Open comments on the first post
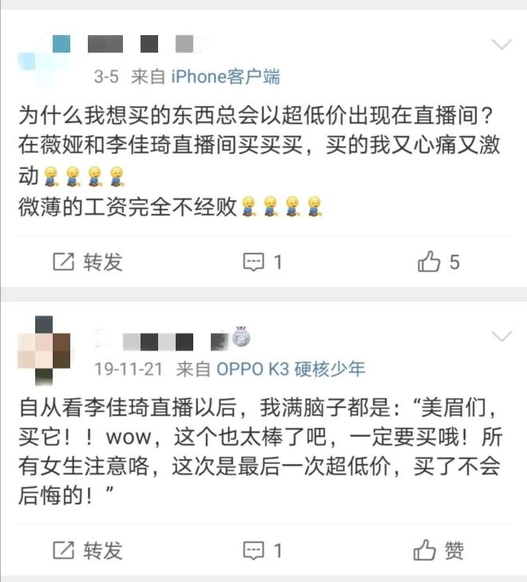 pos(253,262)
